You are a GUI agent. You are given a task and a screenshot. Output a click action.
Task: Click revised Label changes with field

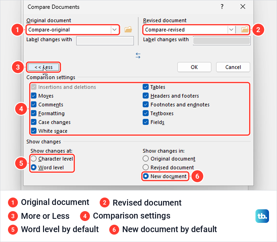(x=222, y=41)
